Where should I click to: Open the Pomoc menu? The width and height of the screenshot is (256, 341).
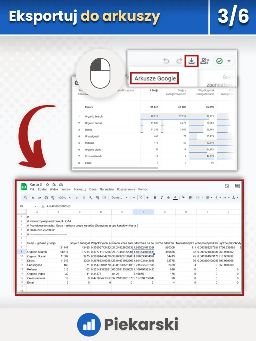click(143, 189)
